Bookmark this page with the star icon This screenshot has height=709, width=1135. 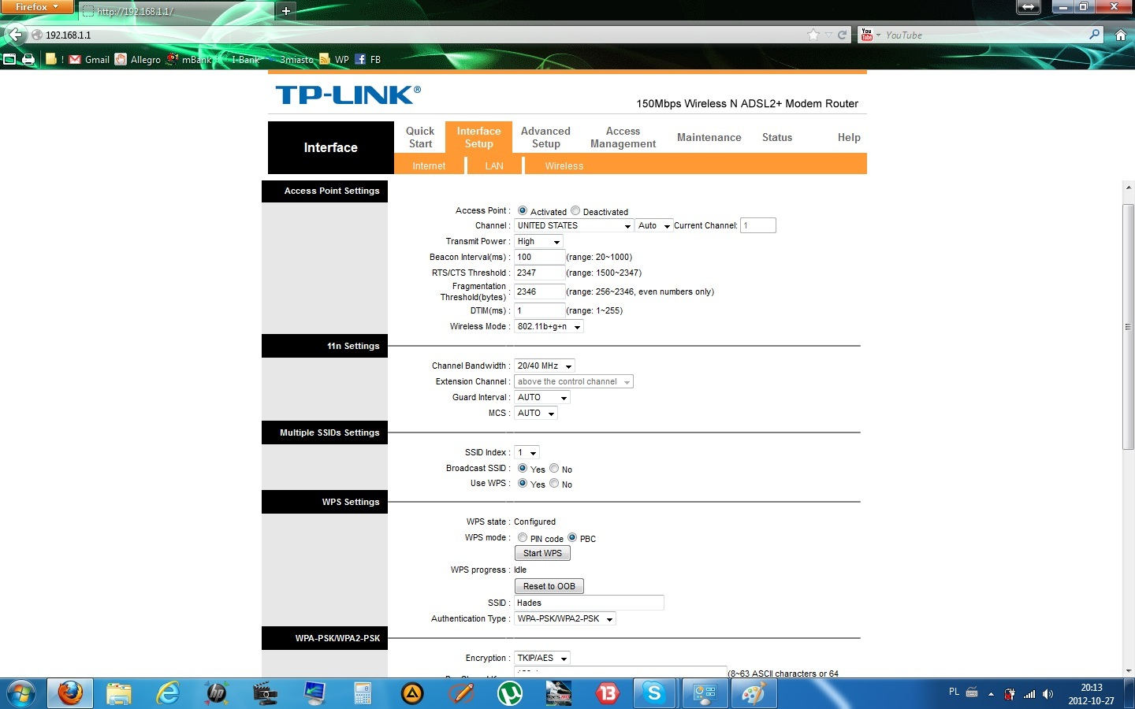(813, 35)
